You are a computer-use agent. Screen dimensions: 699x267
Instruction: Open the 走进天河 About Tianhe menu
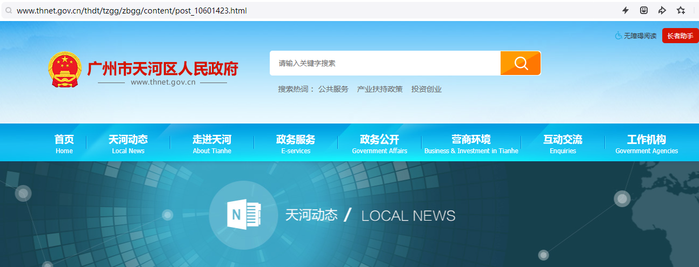click(212, 143)
